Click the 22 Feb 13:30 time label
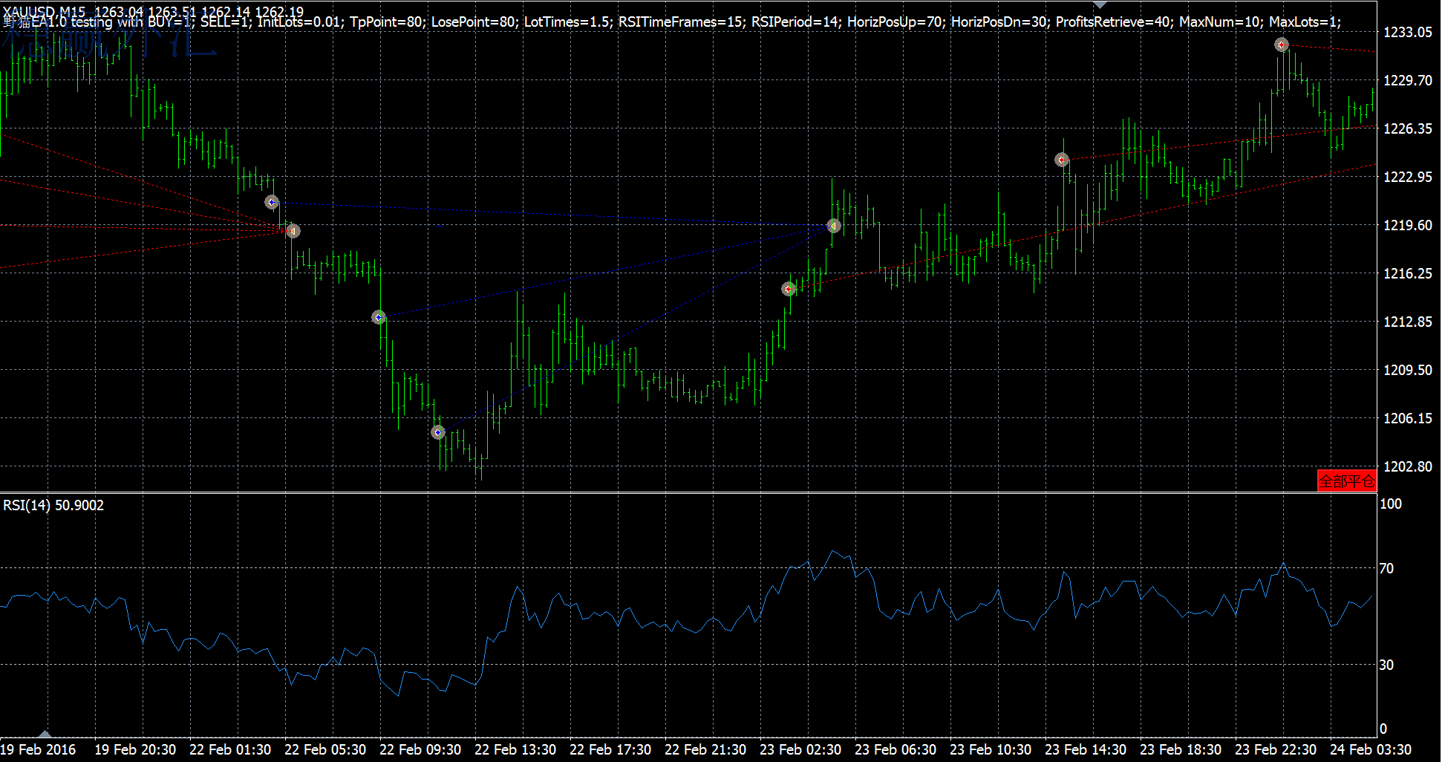Screen dimensions: 1442x762 tap(515, 749)
